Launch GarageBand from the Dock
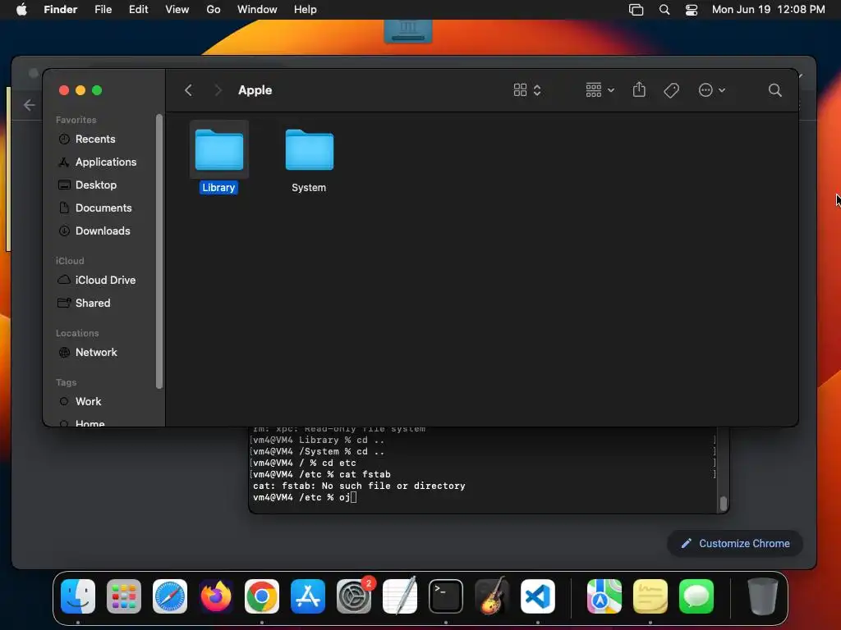This screenshot has width=841, height=630. (492, 596)
